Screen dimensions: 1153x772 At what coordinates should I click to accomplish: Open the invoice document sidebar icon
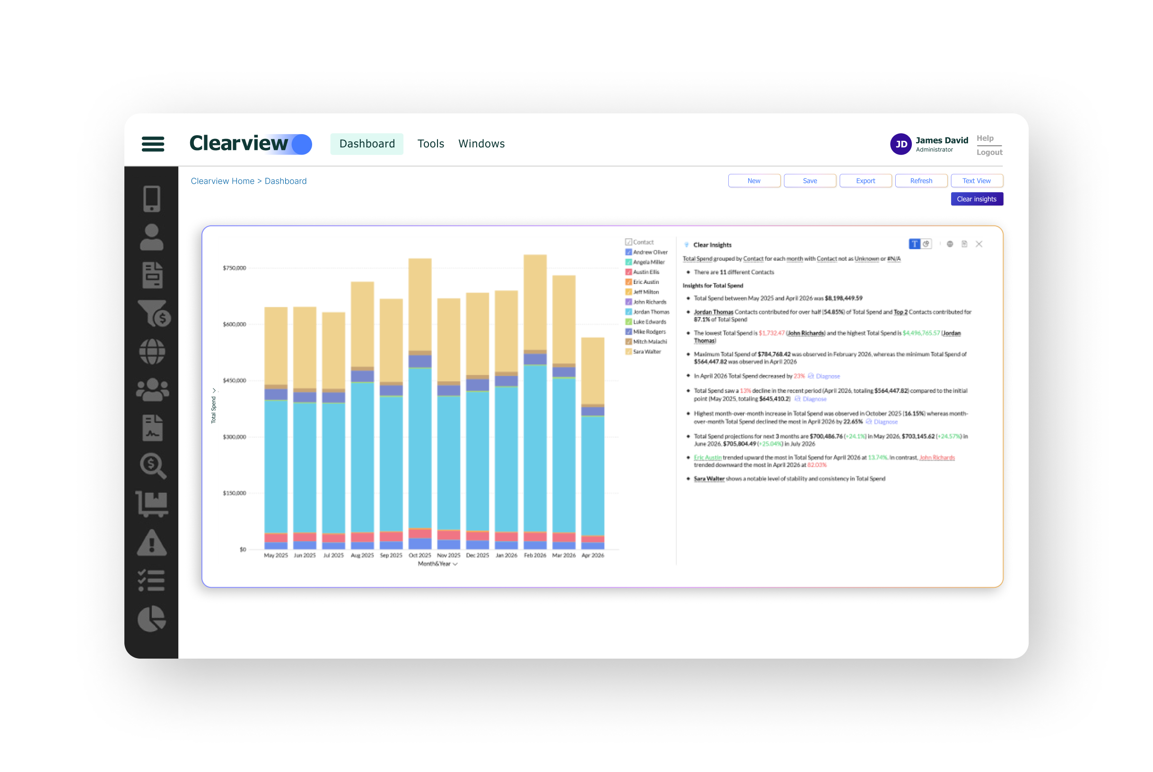[152, 275]
